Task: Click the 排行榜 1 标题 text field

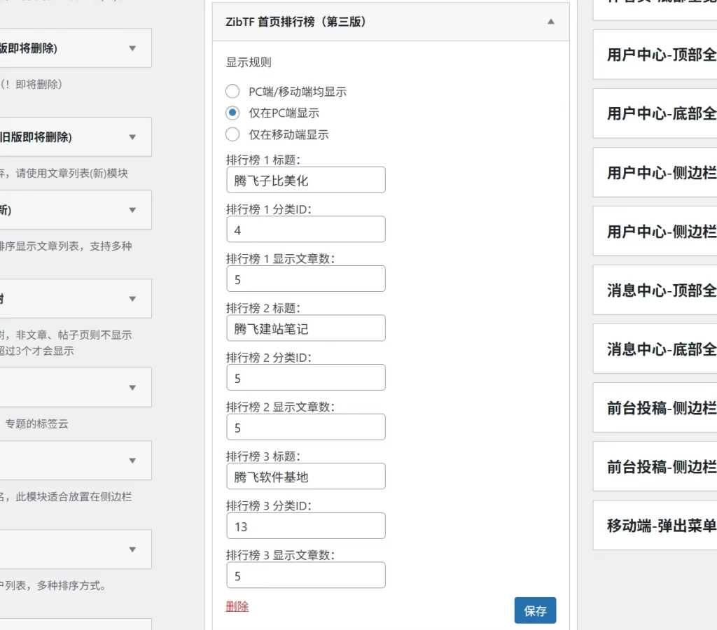Action: 306,180
